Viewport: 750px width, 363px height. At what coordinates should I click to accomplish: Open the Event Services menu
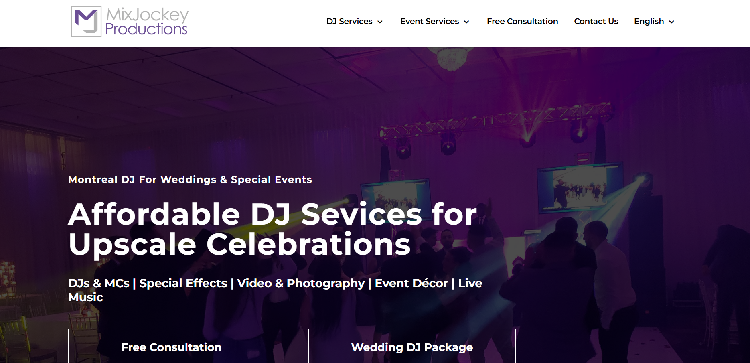pos(430,21)
